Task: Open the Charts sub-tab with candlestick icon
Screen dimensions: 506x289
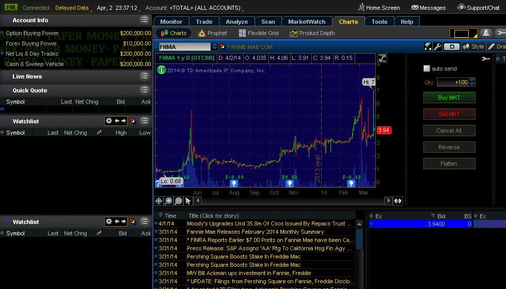Action: 173,33
